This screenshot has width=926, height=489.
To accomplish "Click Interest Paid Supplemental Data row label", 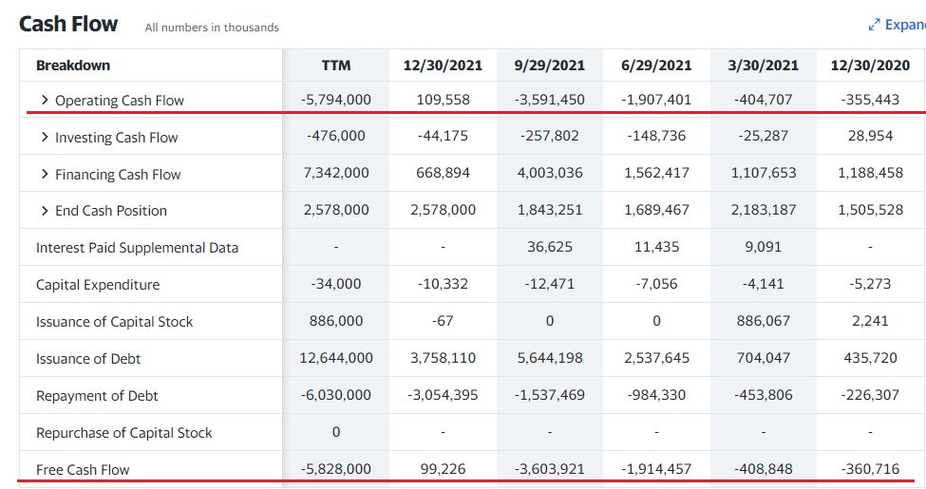I will [x=137, y=248].
